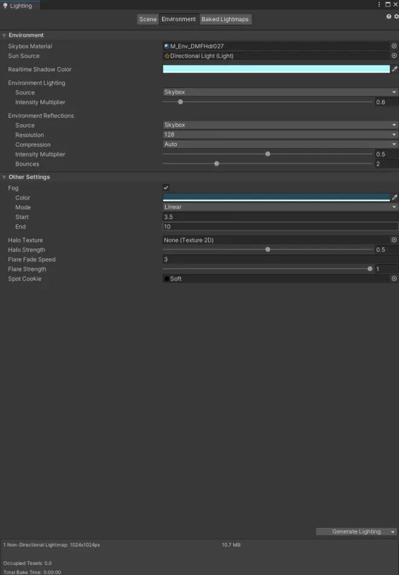The width and height of the screenshot is (399, 575).
Task: Click the Directional Light icon in Sun Source
Action: [x=167, y=56]
